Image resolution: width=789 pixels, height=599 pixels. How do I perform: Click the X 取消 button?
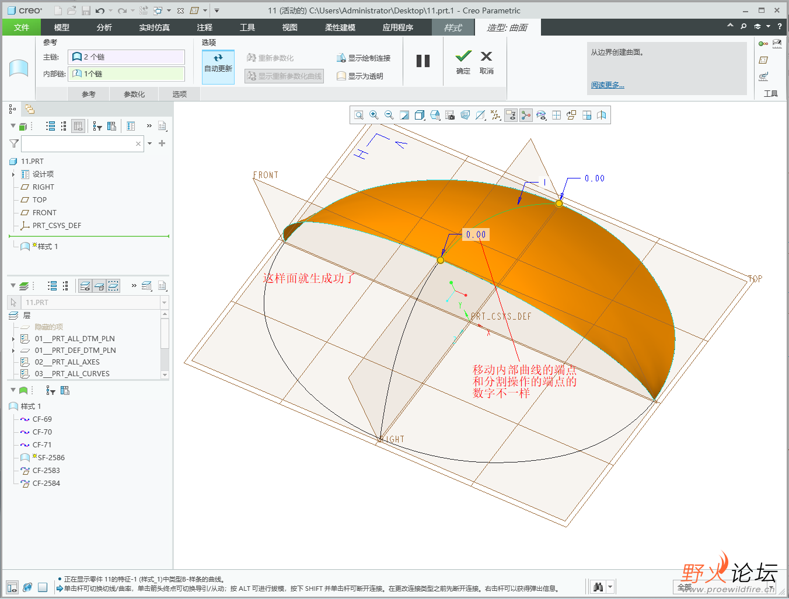point(487,62)
